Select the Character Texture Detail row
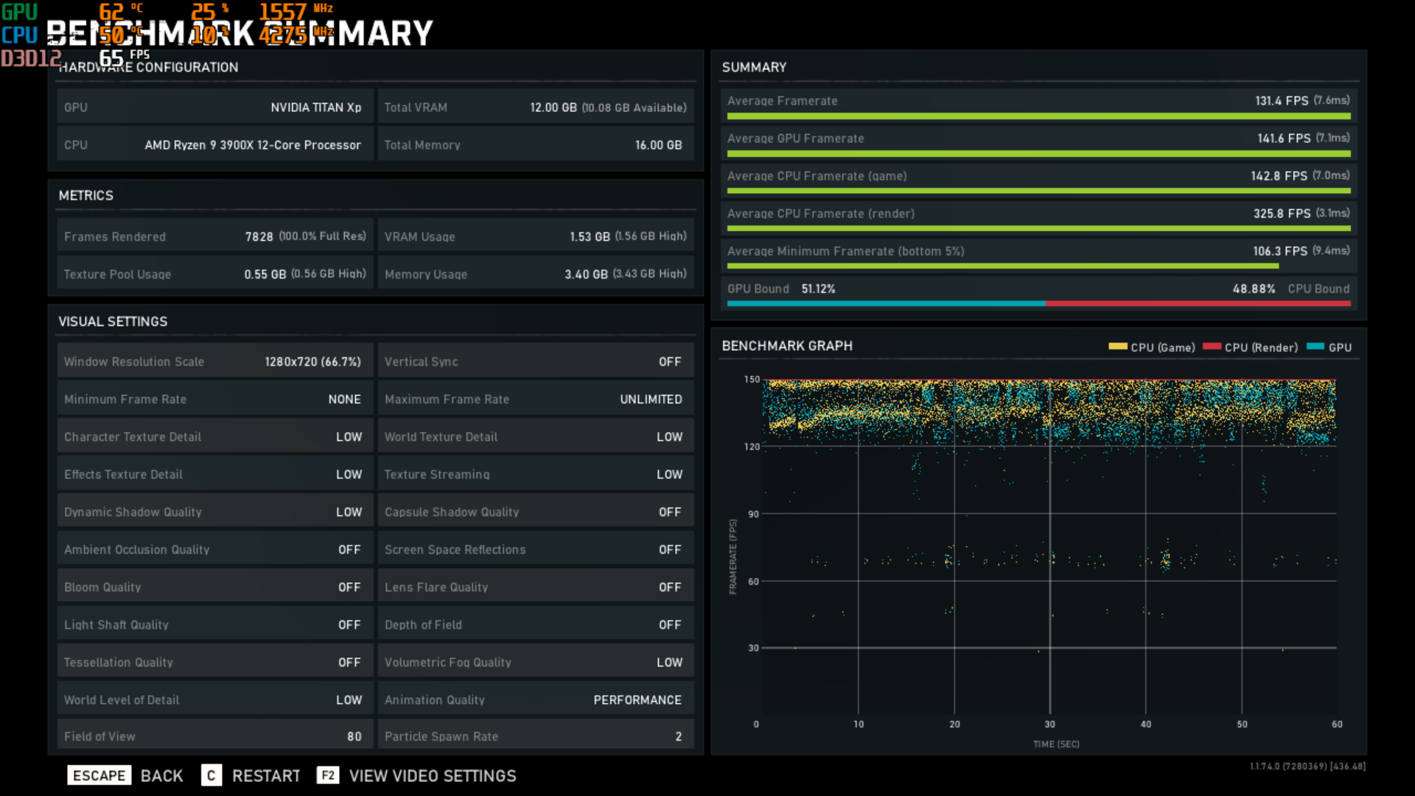 pos(215,436)
